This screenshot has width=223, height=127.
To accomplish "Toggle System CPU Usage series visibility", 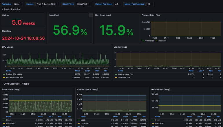I will coord(14,74).
